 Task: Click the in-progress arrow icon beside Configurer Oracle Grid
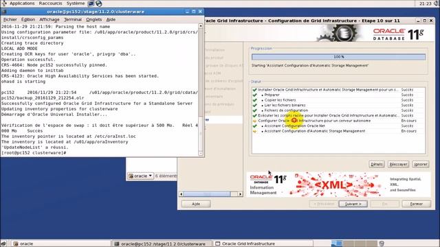pos(255,121)
